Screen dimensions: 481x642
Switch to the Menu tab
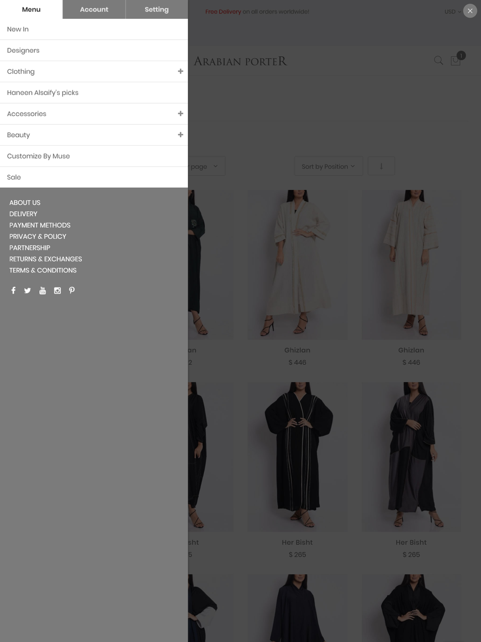click(31, 9)
